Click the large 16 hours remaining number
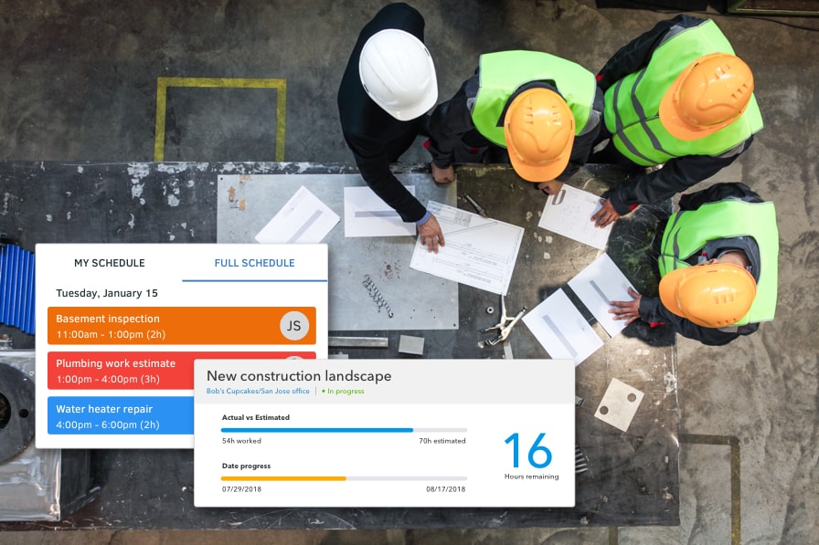This screenshot has width=819, height=545. [528, 451]
